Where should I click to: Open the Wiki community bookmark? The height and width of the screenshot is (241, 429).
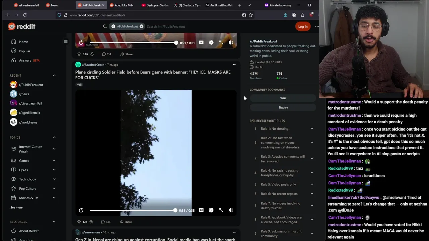tap(283, 98)
